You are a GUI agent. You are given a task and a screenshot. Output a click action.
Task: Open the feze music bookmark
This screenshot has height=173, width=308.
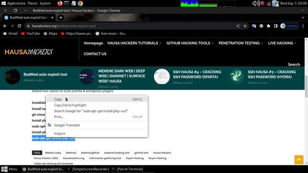point(111,34)
